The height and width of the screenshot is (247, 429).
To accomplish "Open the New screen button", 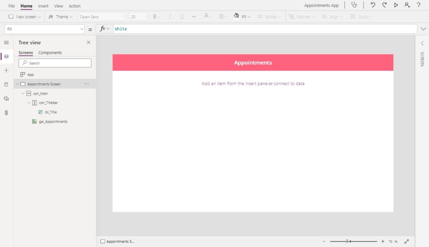I will (x=25, y=17).
